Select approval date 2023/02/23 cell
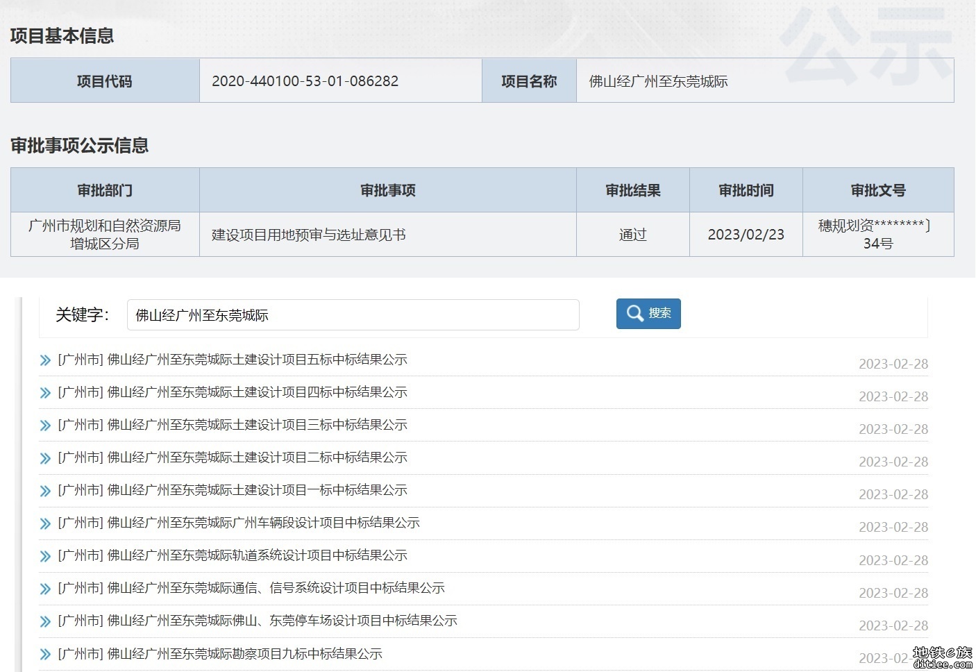 746,235
